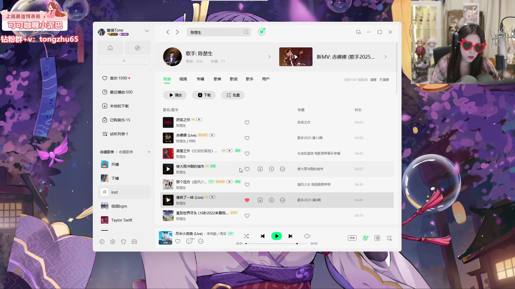
Task: Click the search magnifier icon
Action: [x=246, y=32]
